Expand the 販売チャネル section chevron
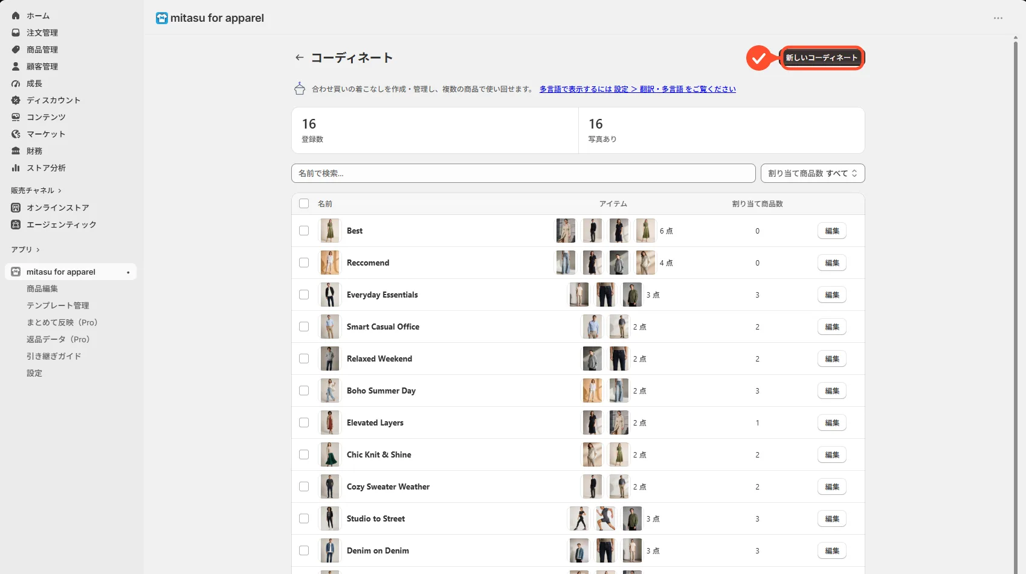This screenshot has width=1026, height=574. pos(60,191)
